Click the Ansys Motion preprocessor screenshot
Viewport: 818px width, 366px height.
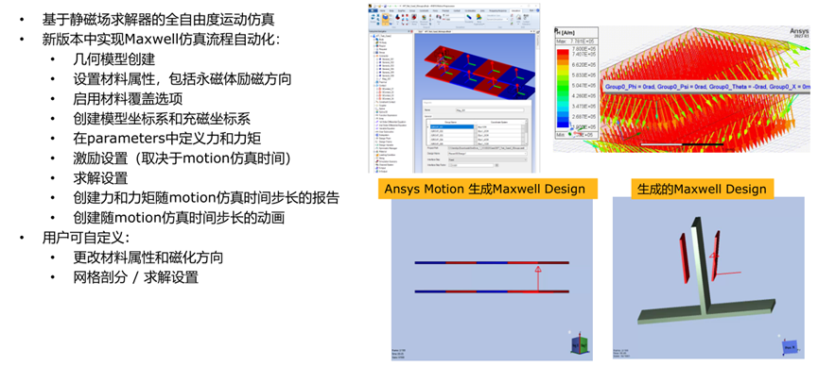(454, 88)
